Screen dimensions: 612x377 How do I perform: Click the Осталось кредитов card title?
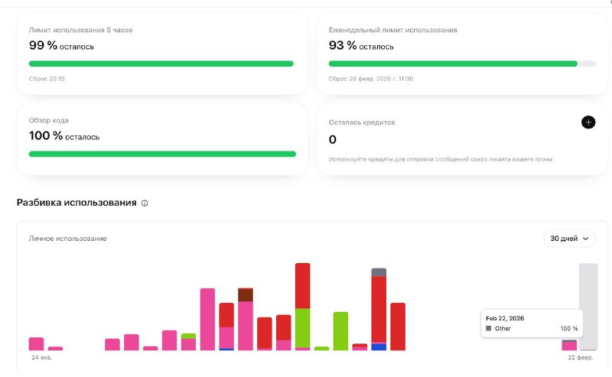pos(362,122)
